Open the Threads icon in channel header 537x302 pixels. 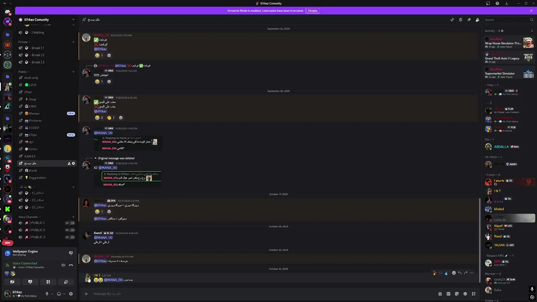point(452,20)
